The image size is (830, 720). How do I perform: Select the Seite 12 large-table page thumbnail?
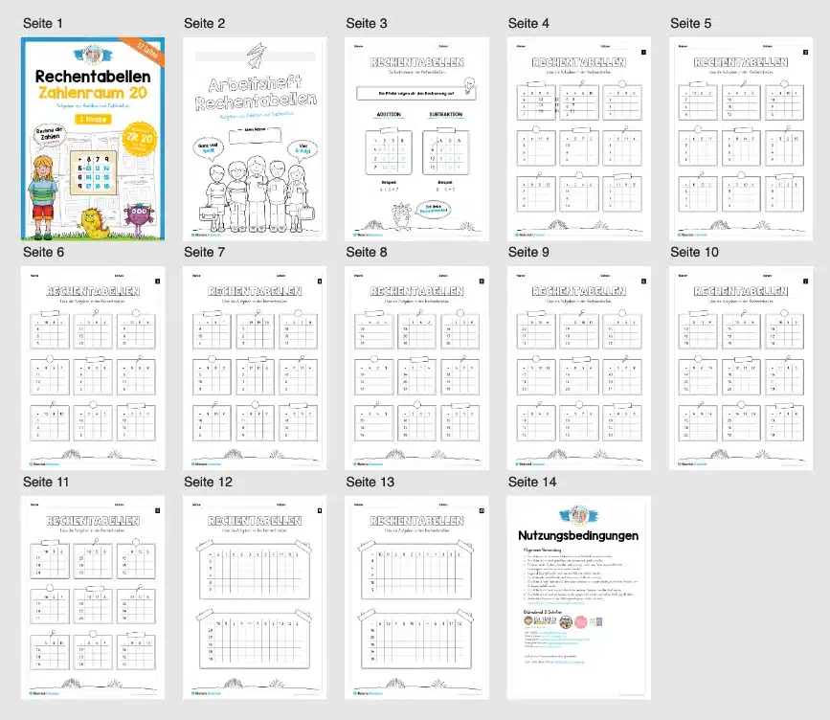click(256, 597)
